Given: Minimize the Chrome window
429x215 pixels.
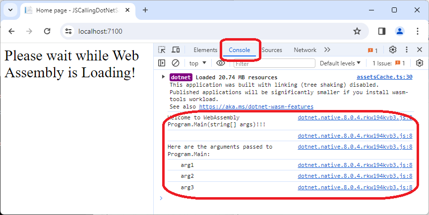Looking at the screenshot, I should point(371,10).
